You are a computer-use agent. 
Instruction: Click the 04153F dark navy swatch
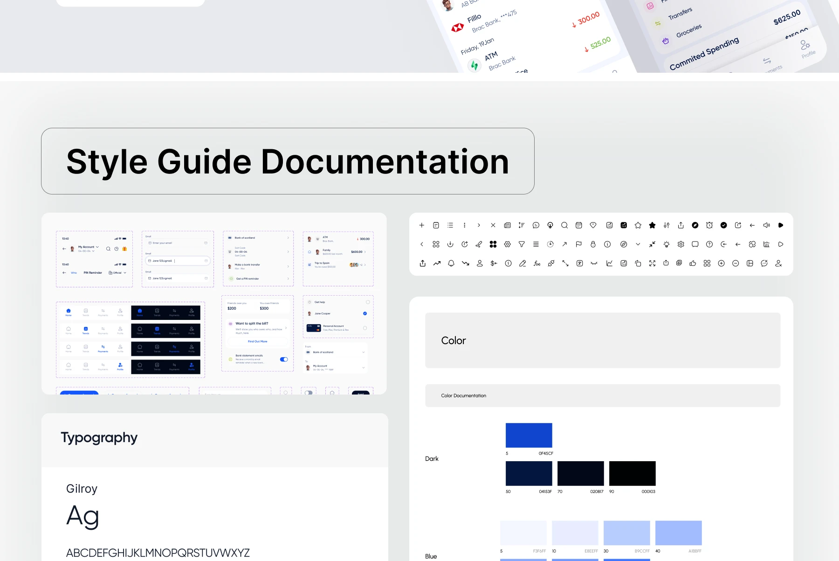(529, 473)
